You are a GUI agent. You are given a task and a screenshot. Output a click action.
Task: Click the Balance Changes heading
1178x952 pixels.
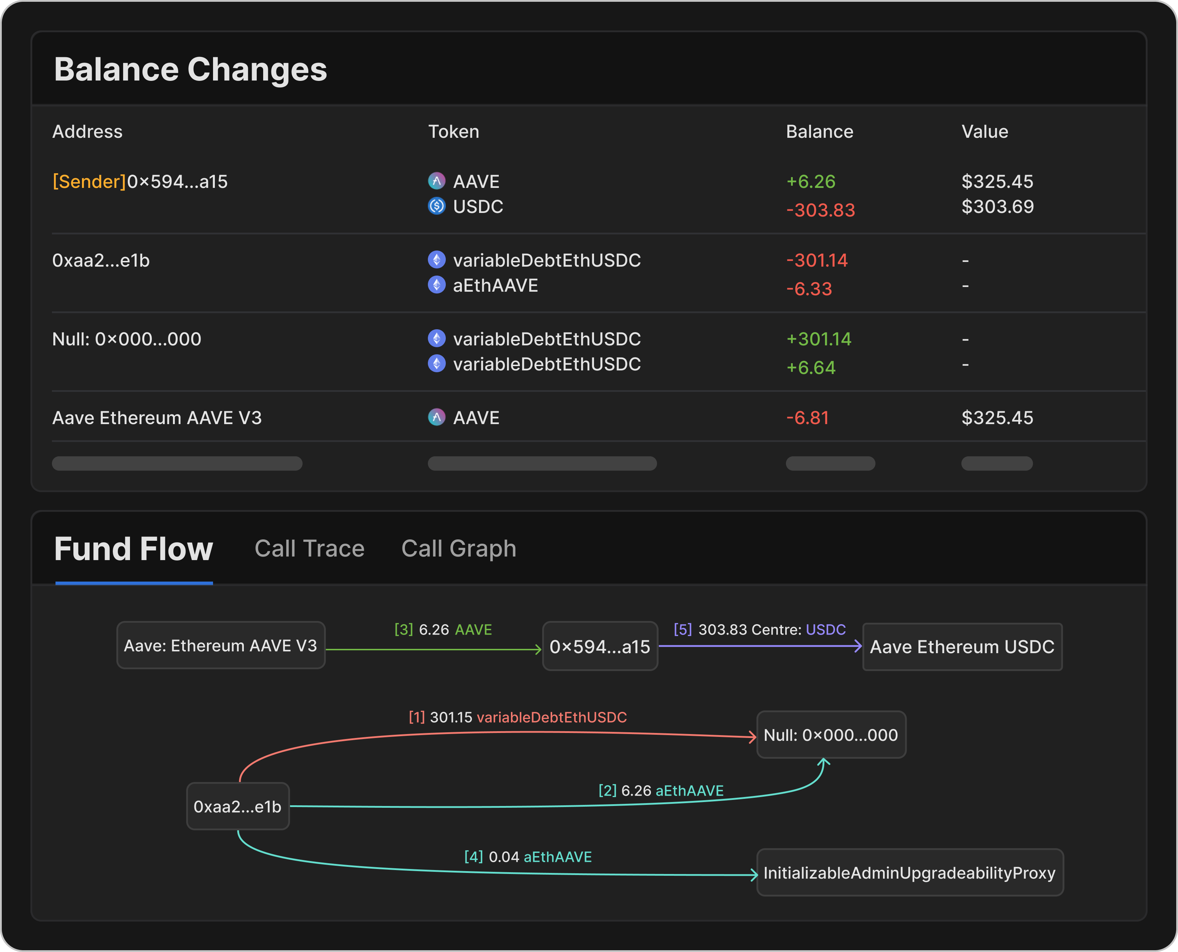190,70
